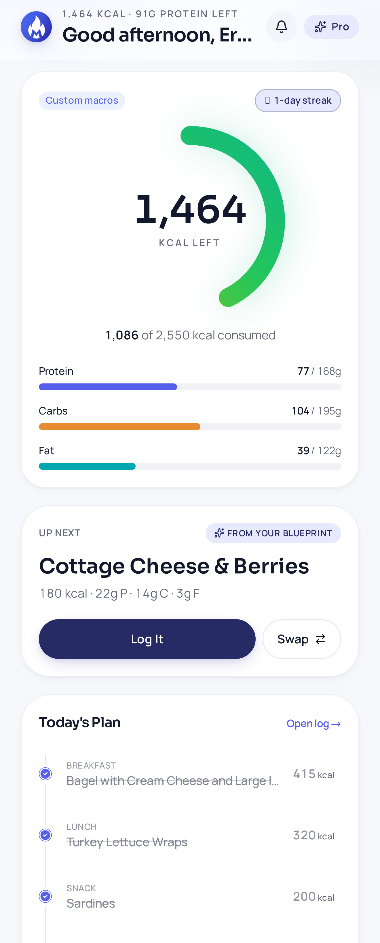Uncheck the Lunch Turkey Lettuce Wraps checkmark
The image size is (380, 943).
(x=45, y=835)
